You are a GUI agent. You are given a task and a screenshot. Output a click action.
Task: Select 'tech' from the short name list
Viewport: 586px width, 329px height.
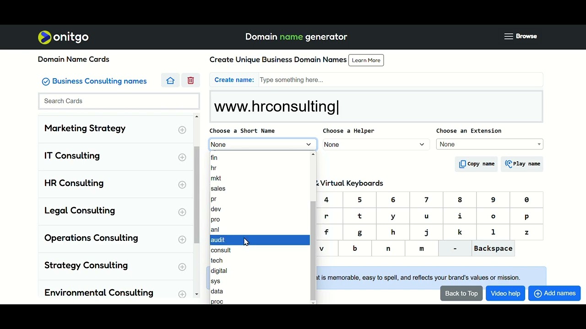(x=260, y=260)
